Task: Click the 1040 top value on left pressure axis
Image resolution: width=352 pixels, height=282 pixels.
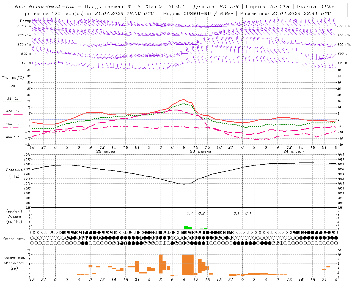Action: click(x=27, y=155)
